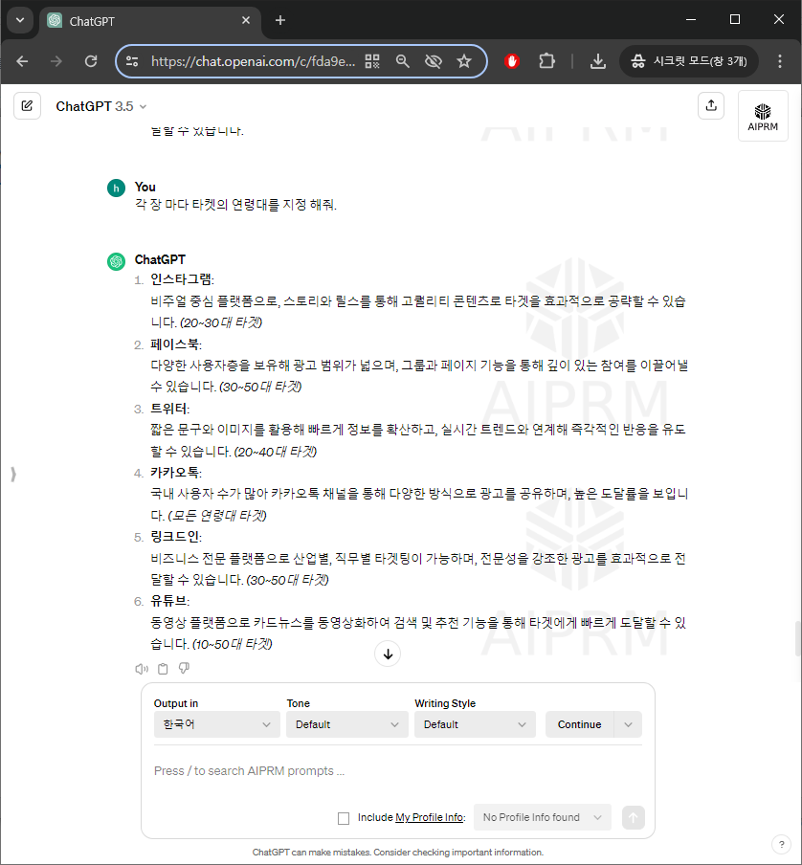Click the browser address bar URL
The width and height of the screenshot is (802, 865).
coord(253,61)
